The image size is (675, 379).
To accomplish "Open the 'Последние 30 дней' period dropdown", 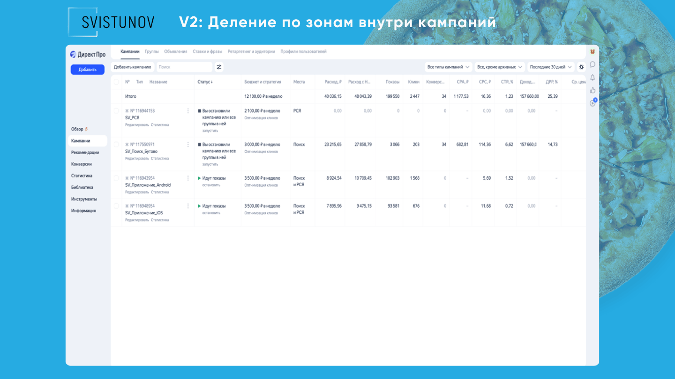I will tap(551, 67).
